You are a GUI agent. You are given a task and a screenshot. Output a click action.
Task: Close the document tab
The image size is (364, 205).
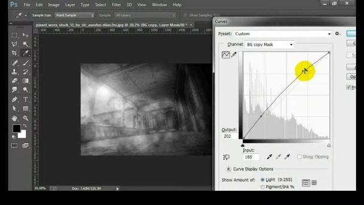(191, 25)
